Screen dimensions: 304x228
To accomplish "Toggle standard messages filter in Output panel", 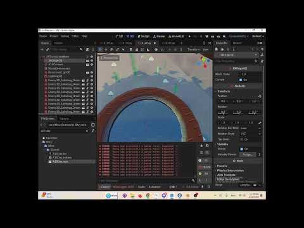I will click(x=204, y=160).
